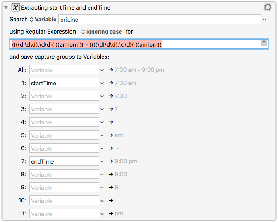Image resolution: width=278 pixels, height=222 pixels.
Task: Open dropdown arrow for capture group All
Action: [x=103, y=70]
